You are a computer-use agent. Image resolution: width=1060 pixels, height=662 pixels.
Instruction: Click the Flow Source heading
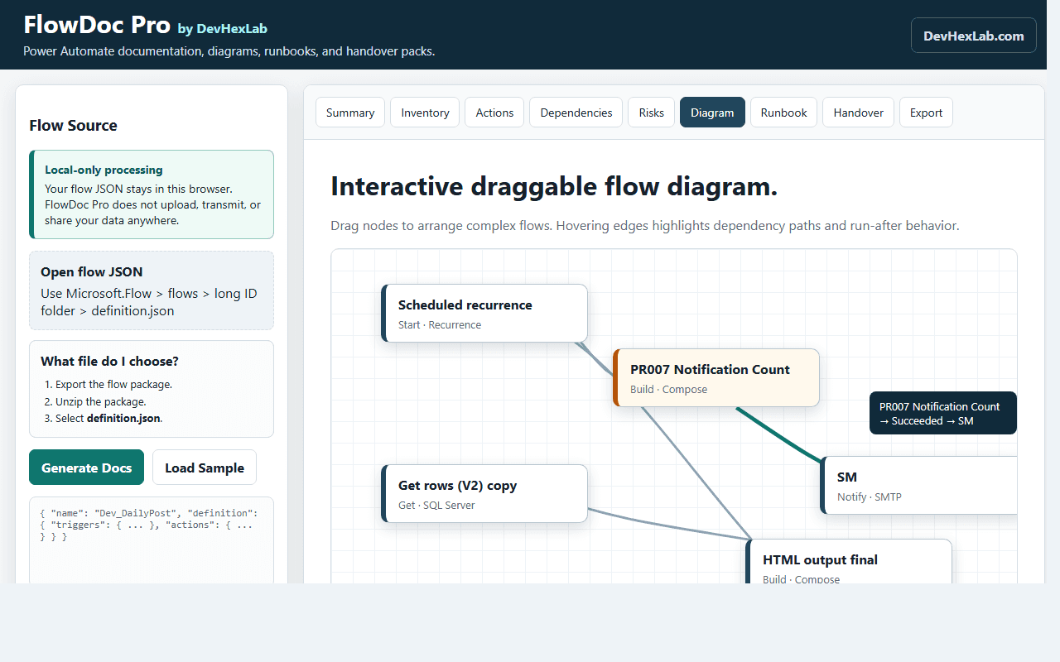coord(73,126)
